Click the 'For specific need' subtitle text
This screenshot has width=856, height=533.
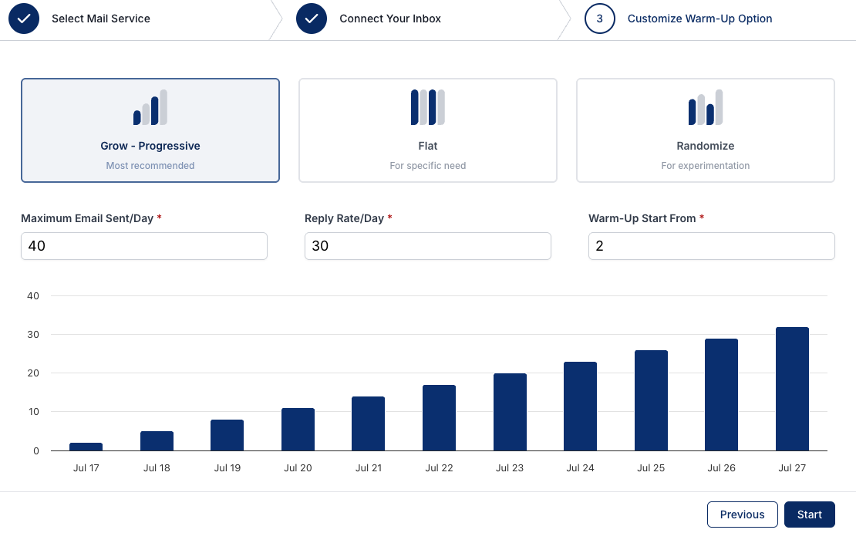(x=427, y=166)
